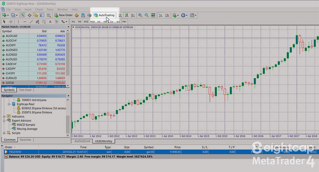Open MetaEditor via the yellow book icon
This screenshot has width=319, height=172.
[77, 15]
